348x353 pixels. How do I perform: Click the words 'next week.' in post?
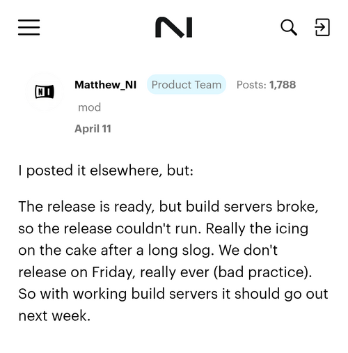point(54,316)
